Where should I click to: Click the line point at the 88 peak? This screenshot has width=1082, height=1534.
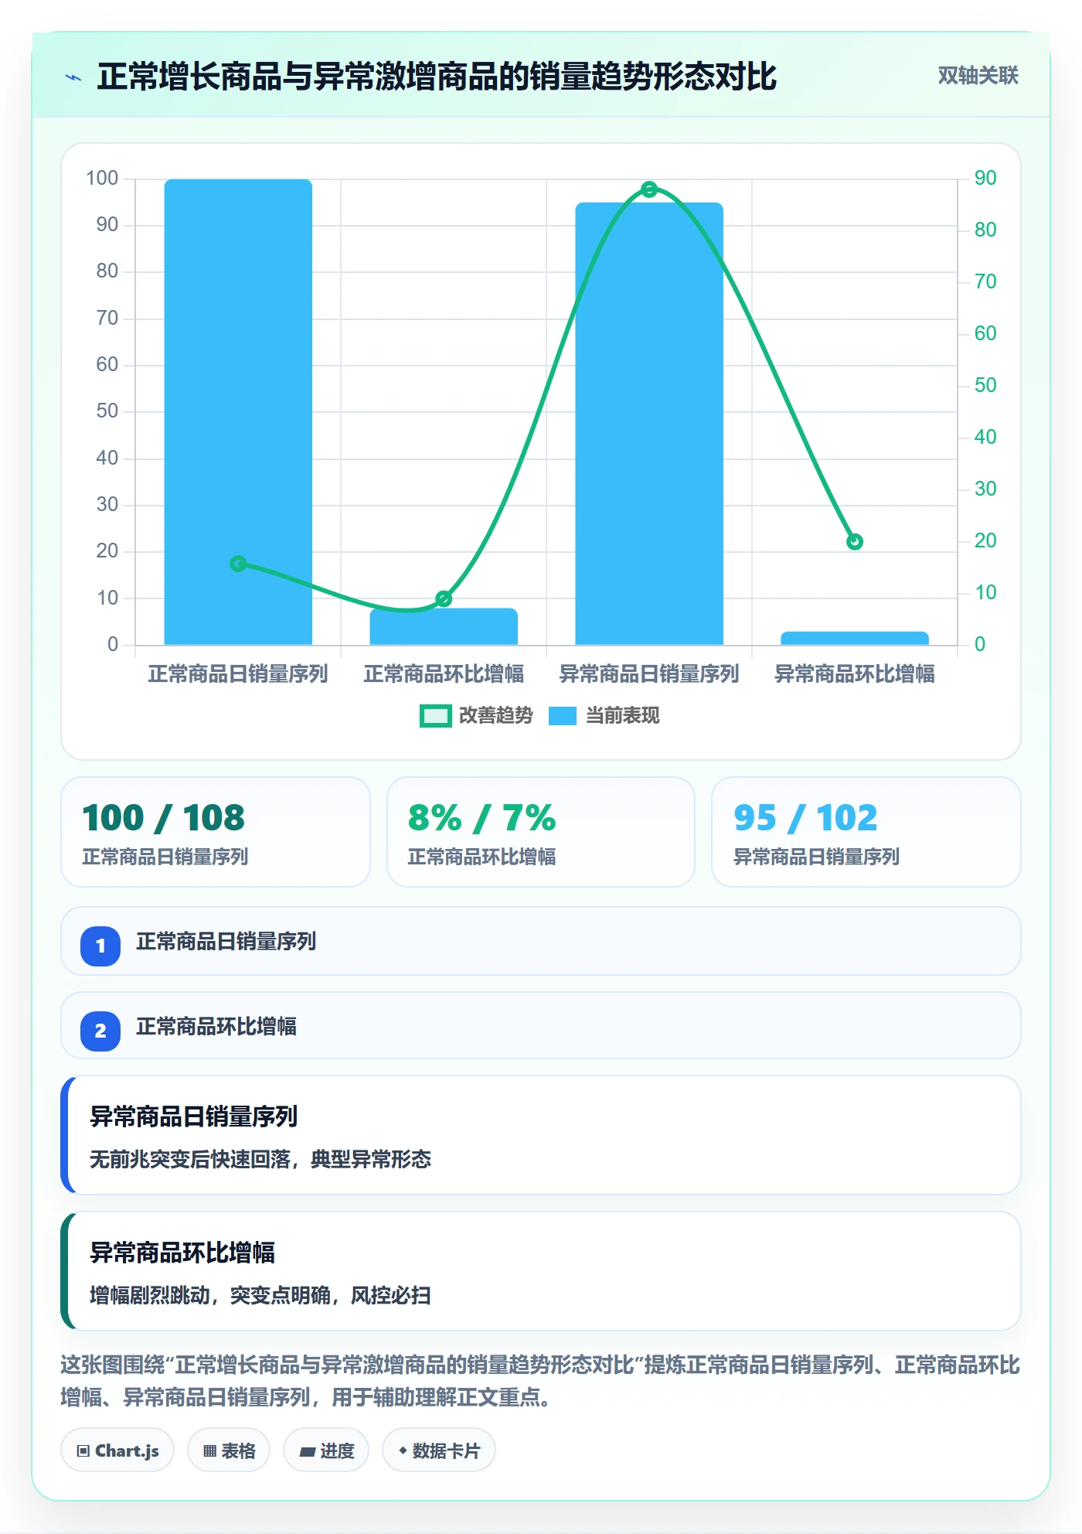pos(649,189)
